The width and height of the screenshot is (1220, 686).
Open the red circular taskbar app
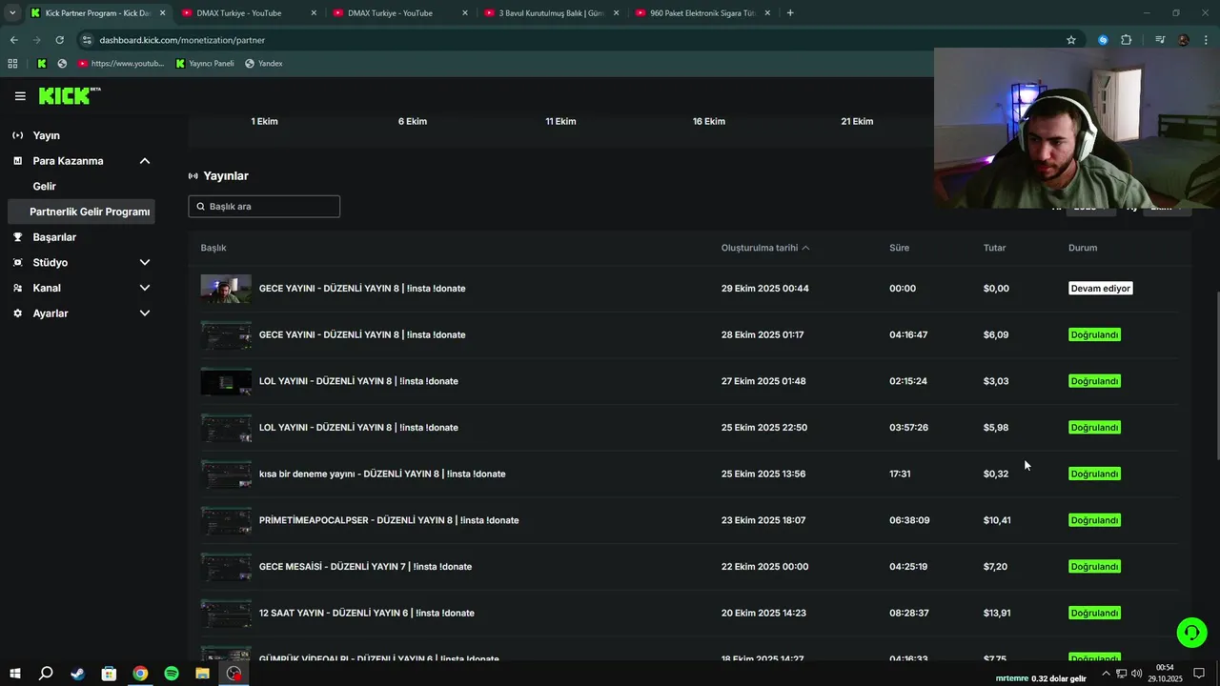[x=234, y=674]
